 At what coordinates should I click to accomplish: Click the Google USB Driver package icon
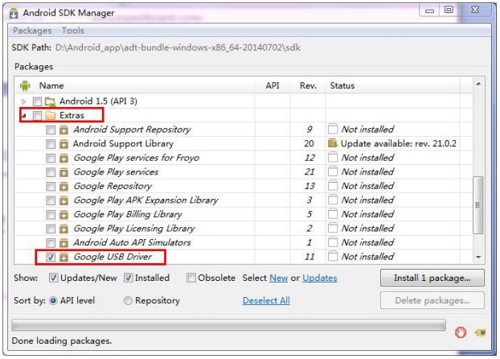[64, 257]
